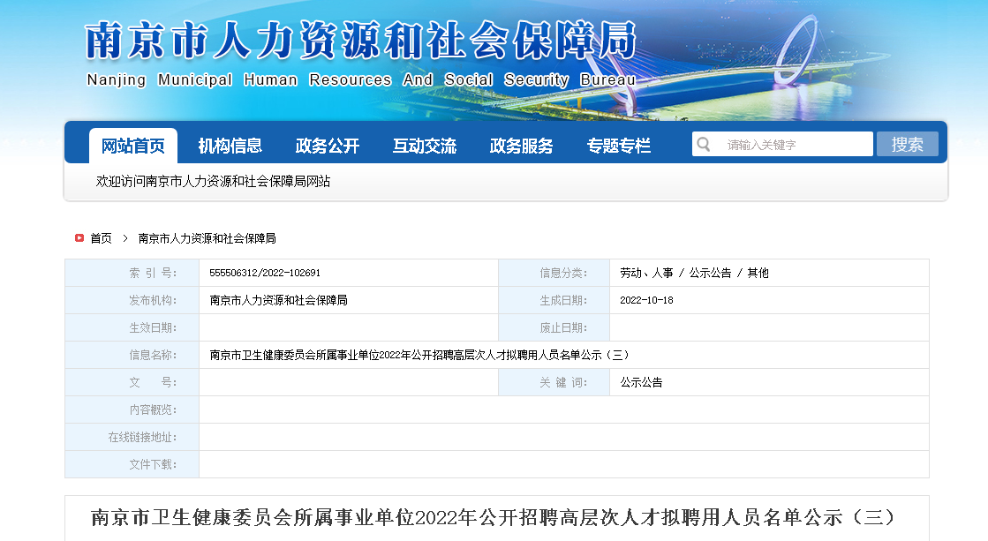Click the search magnifier icon
Image resolution: width=988 pixels, height=541 pixels.
704,145
